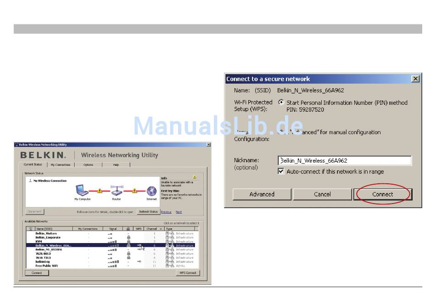Image resolution: width=436 pixels, height=300 pixels.
Task: Click lock icon in Belkin_Corporate row
Action: [129, 238]
